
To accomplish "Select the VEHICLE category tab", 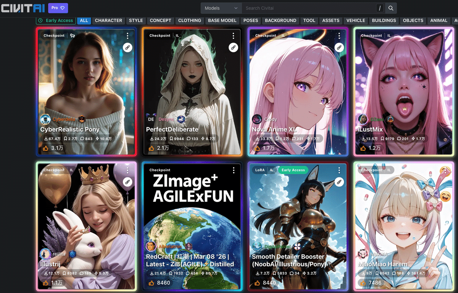I will click(356, 21).
